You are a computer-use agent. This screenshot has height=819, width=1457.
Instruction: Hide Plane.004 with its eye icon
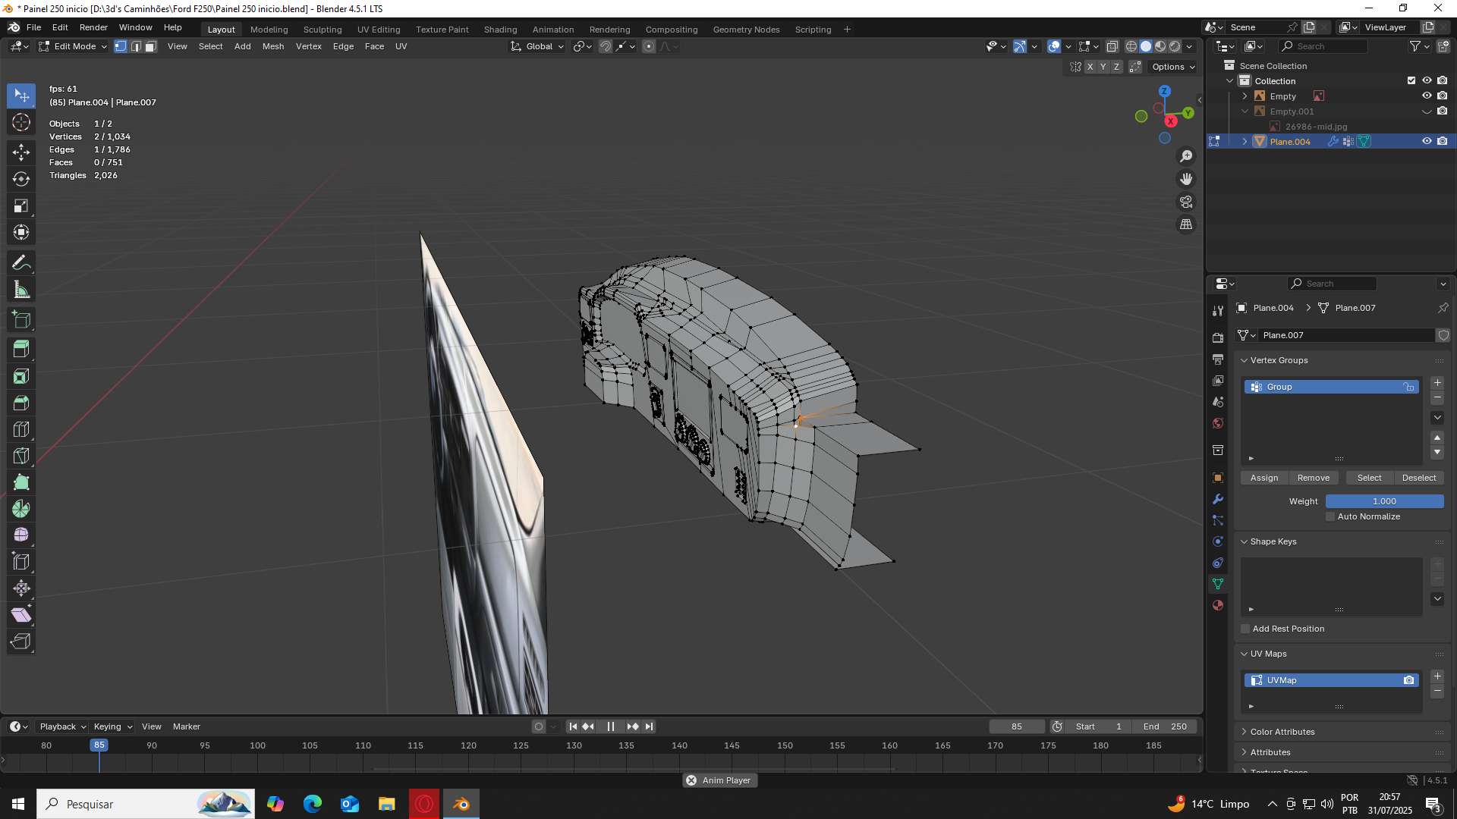[x=1426, y=142]
